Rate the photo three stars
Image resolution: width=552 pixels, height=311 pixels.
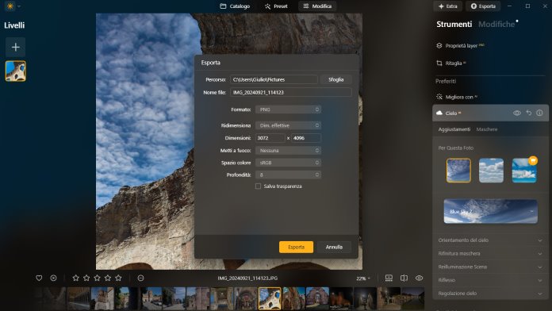tap(98, 278)
